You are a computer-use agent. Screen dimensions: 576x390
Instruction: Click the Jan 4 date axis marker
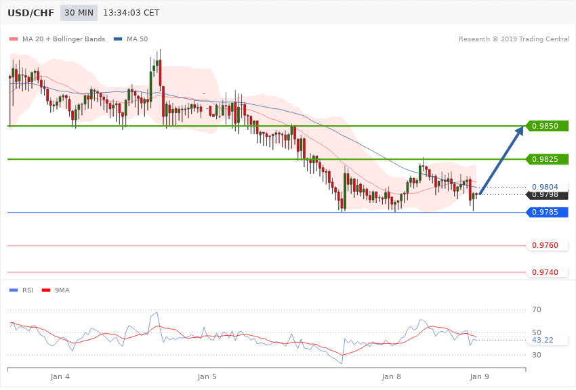point(60,376)
